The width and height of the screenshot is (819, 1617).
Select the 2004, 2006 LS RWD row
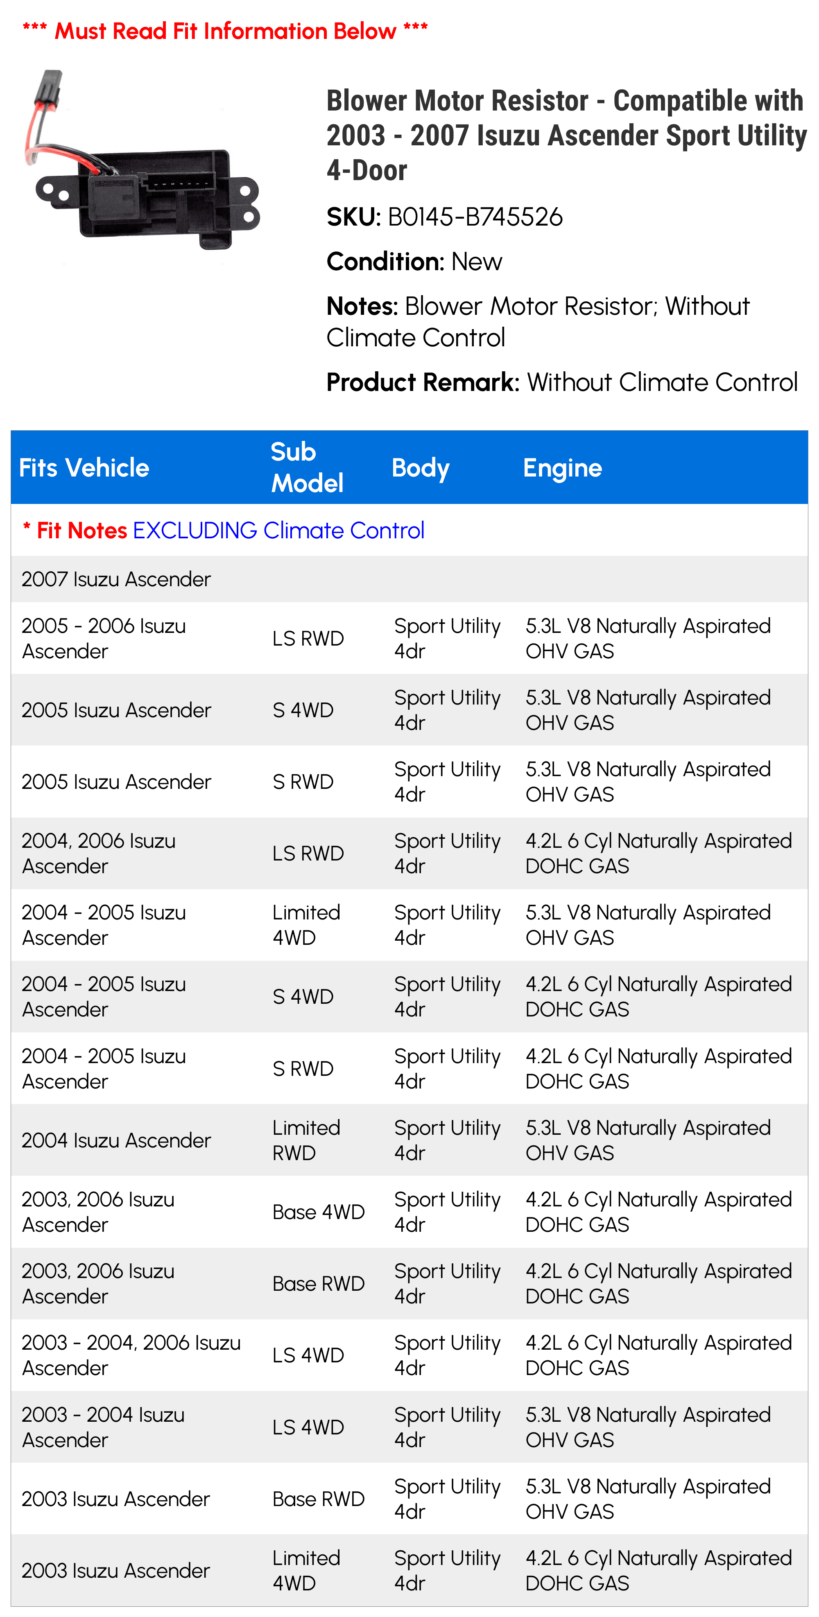pos(409,853)
